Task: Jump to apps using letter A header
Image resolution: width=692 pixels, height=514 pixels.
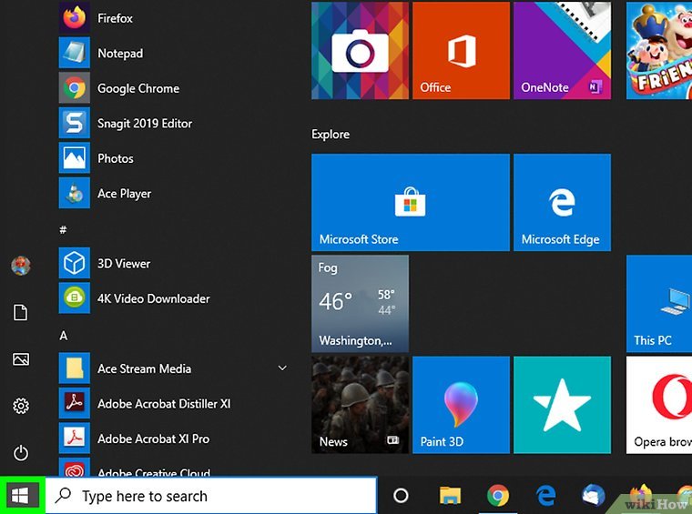Action: coord(64,336)
